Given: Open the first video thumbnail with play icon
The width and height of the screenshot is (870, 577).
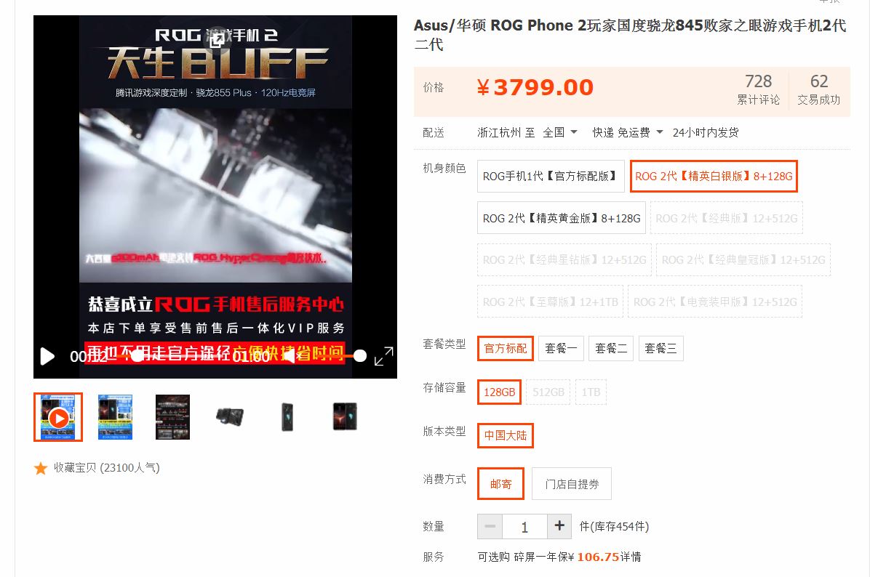Looking at the screenshot, I should pos(58,417).
